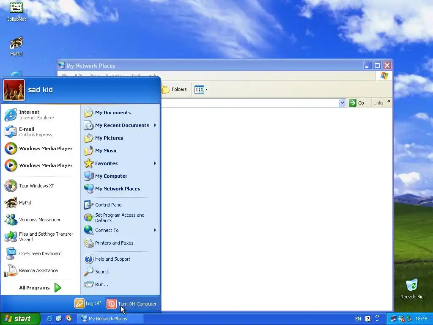
Task: Click the sad kid user picture
Action: click(14, 91)
